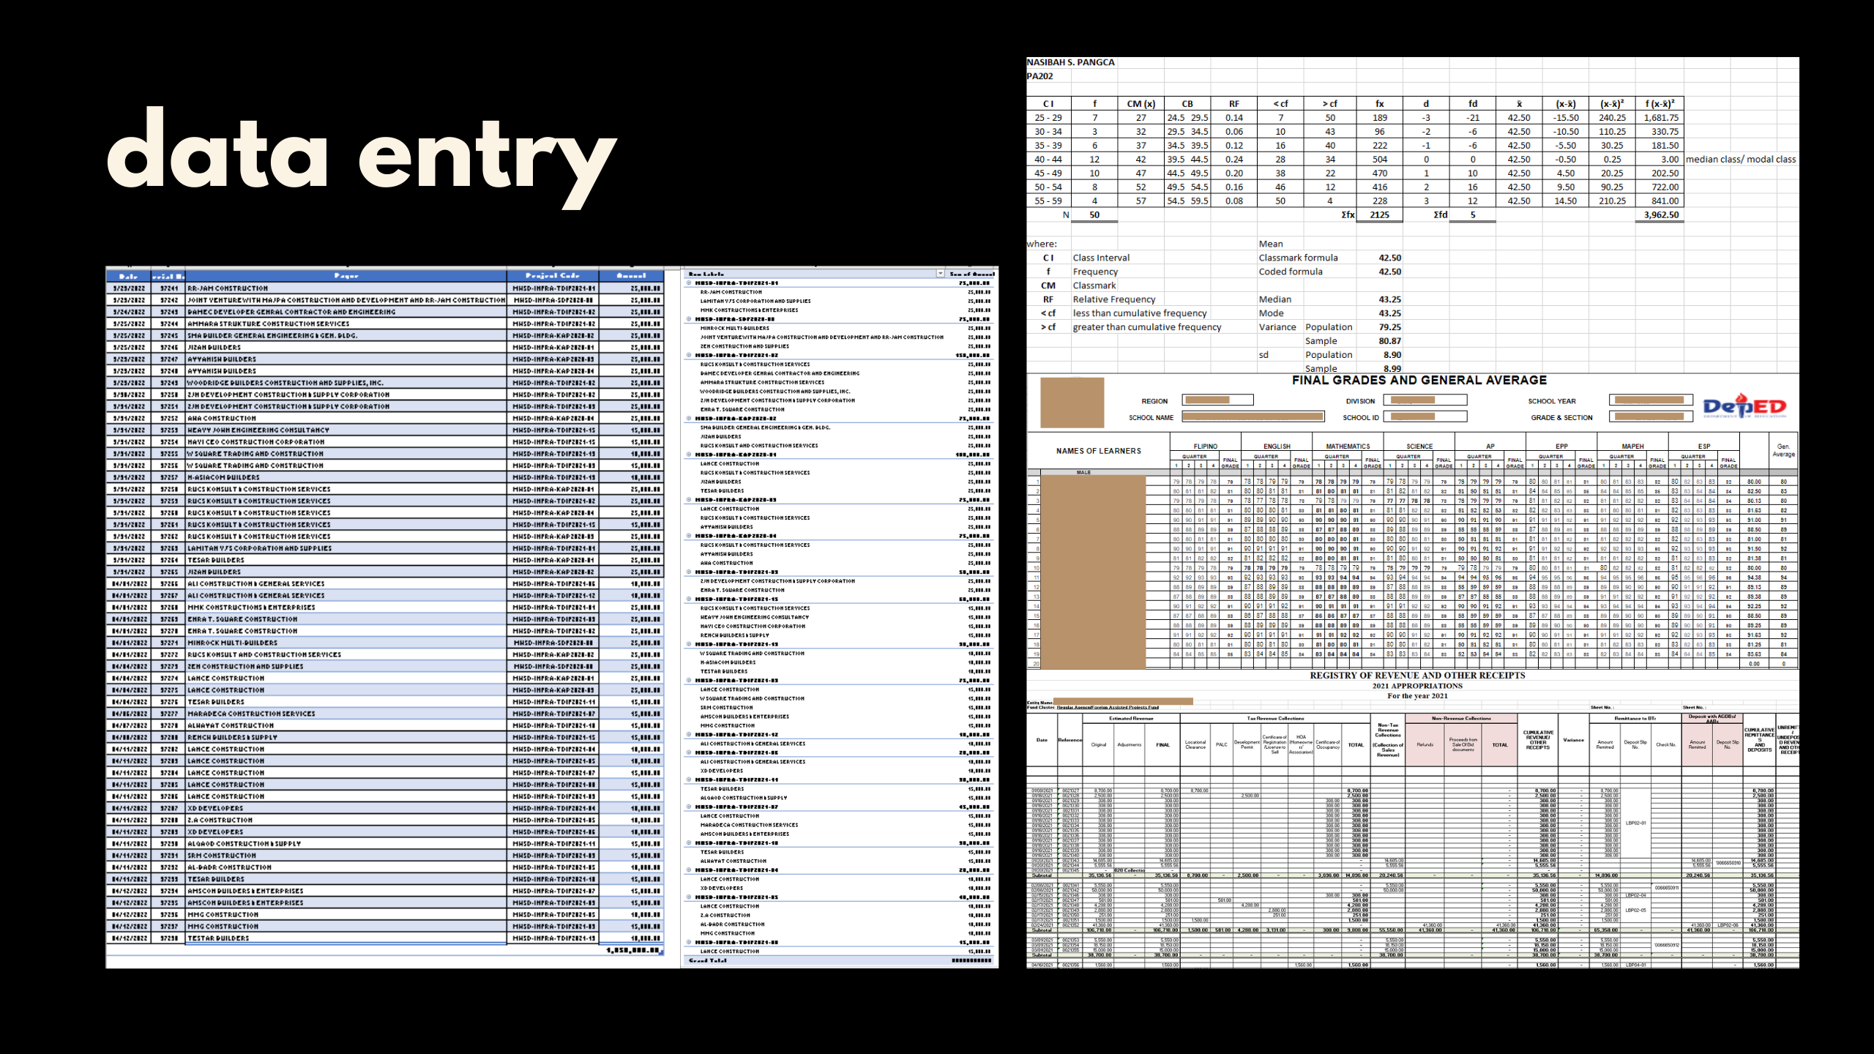Click the school seal placeholder image

1072,402
